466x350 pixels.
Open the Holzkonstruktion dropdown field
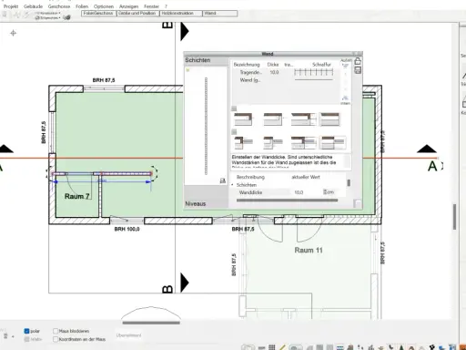(181, 14)
